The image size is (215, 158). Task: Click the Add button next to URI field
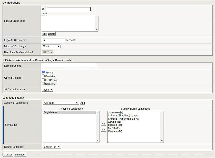tap(44, 13)
